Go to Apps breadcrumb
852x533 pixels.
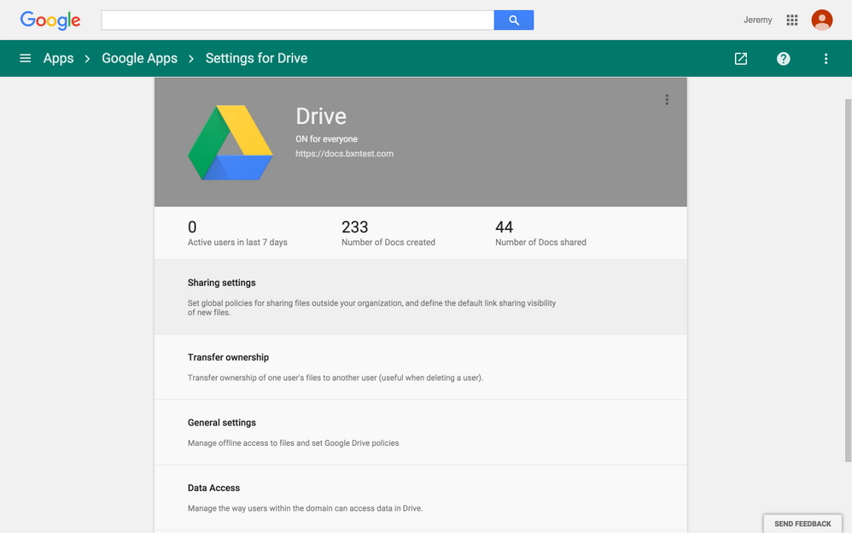click(58, 58)
